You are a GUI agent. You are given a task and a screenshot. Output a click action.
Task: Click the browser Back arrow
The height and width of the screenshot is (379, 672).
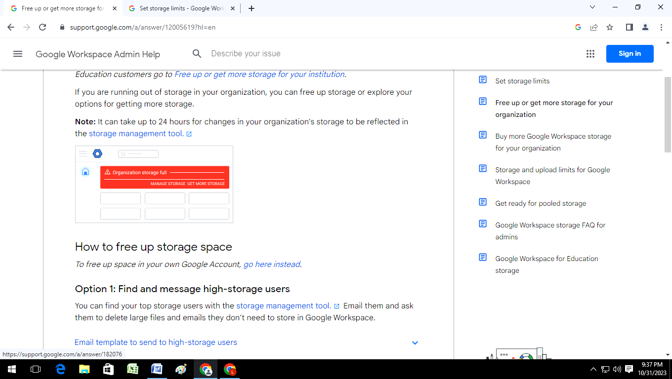[x=11, y=27]
